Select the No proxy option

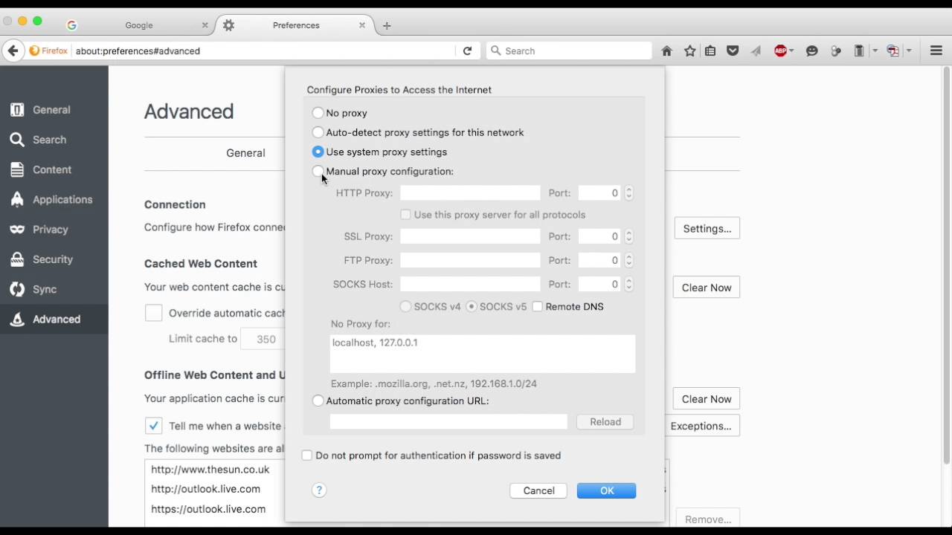point(318,113)
